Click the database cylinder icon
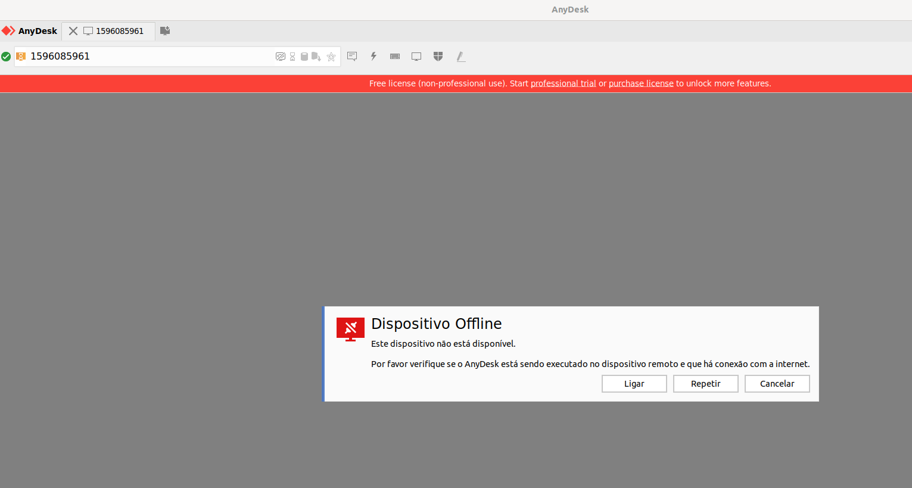912x488 pixels. coord(304,57)
